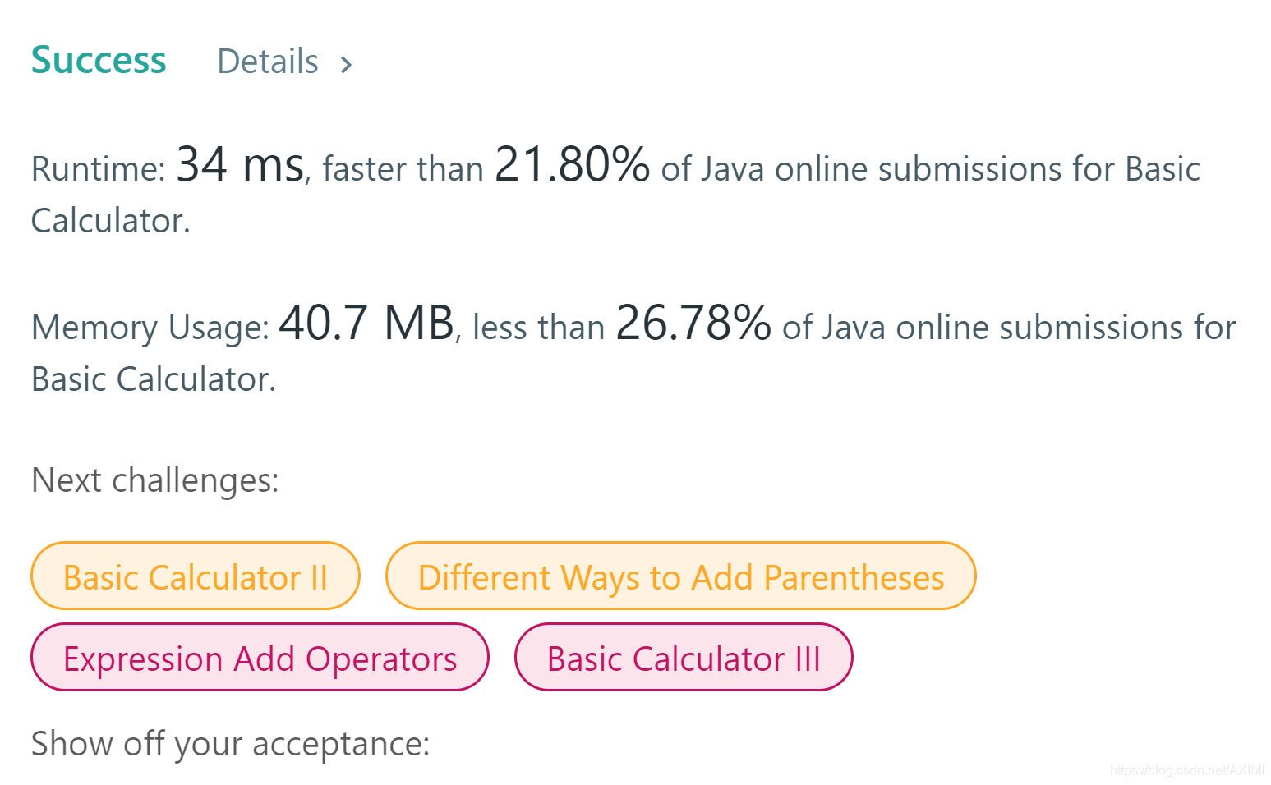Click the Runtime label text
1271x785 pixels.
99,169
